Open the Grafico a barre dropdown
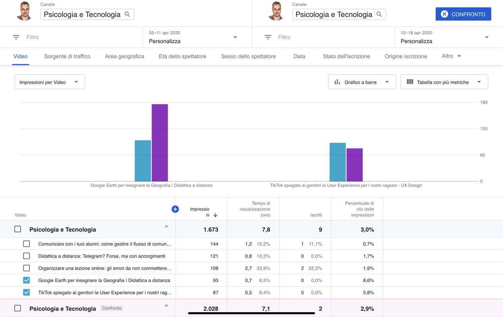503x317 pixels. click(x=362, y=82)
